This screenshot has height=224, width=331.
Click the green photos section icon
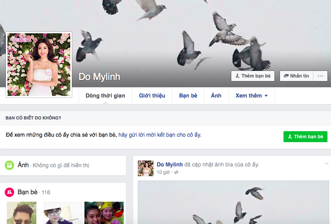pos(9,165)
